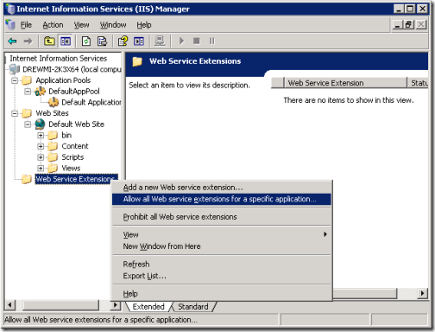Viewport: 435px width, 332px height.
Task: Click the Web Service Extensions tree folder icon
Action: (x=27, y=179)
